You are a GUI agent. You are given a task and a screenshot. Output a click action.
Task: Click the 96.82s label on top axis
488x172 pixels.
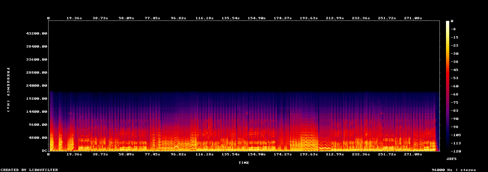click(x=178, y=18)
